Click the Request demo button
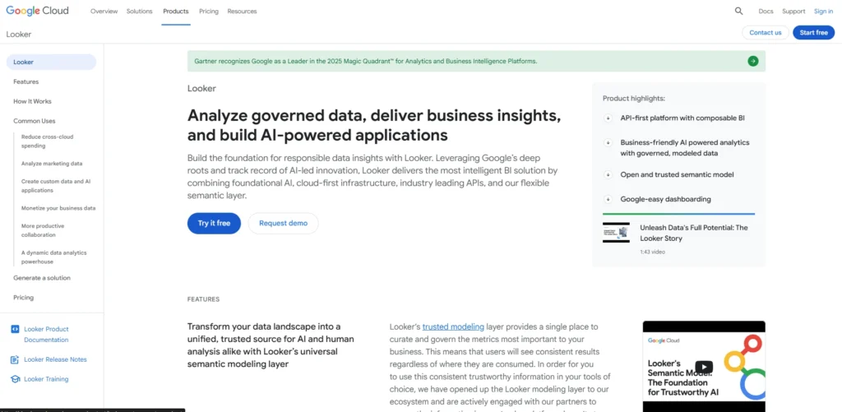This screenshot has width=842, height=412. click(283, 224)
